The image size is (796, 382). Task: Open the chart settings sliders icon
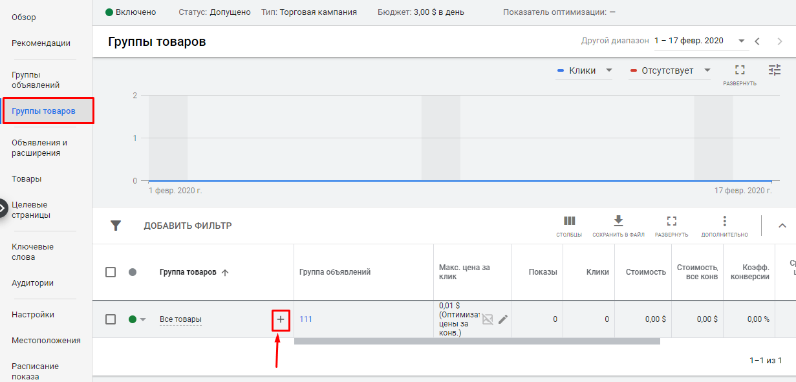click(x=775, y=70)
